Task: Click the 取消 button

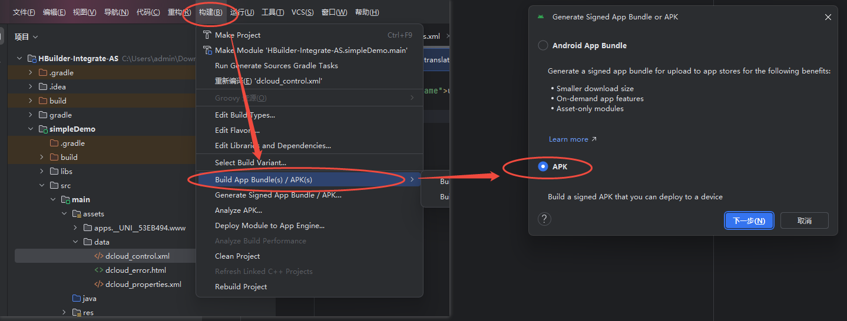Action: pyautogui.click(x=805, y=220)
